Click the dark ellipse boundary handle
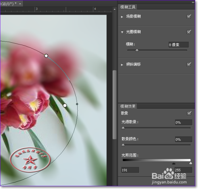 (x=77, y=104)
